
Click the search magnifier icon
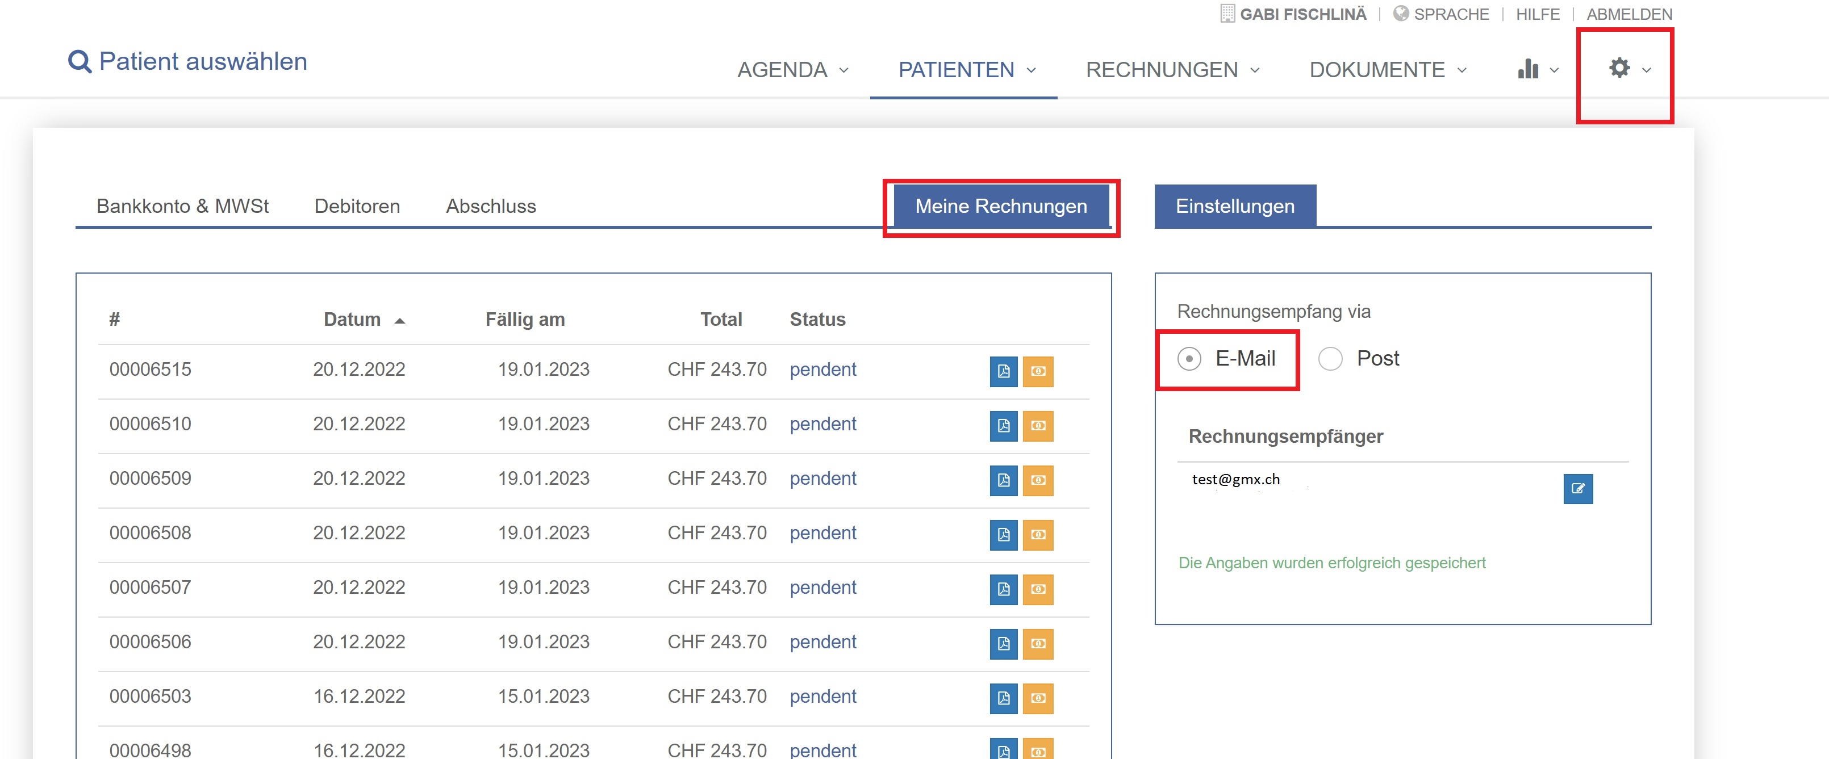point(80,62)
